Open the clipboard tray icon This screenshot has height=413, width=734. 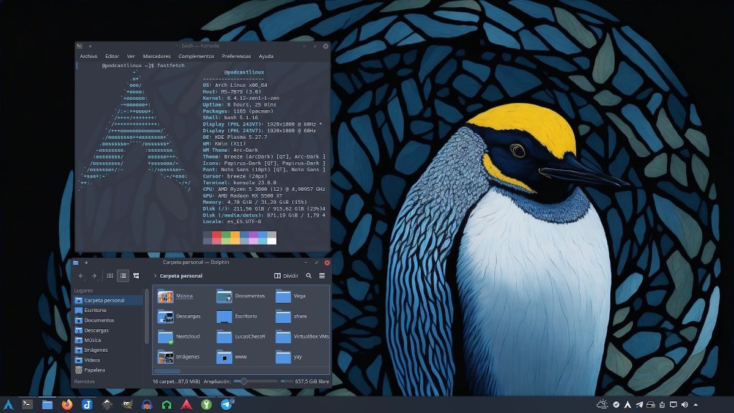[662, 404]
